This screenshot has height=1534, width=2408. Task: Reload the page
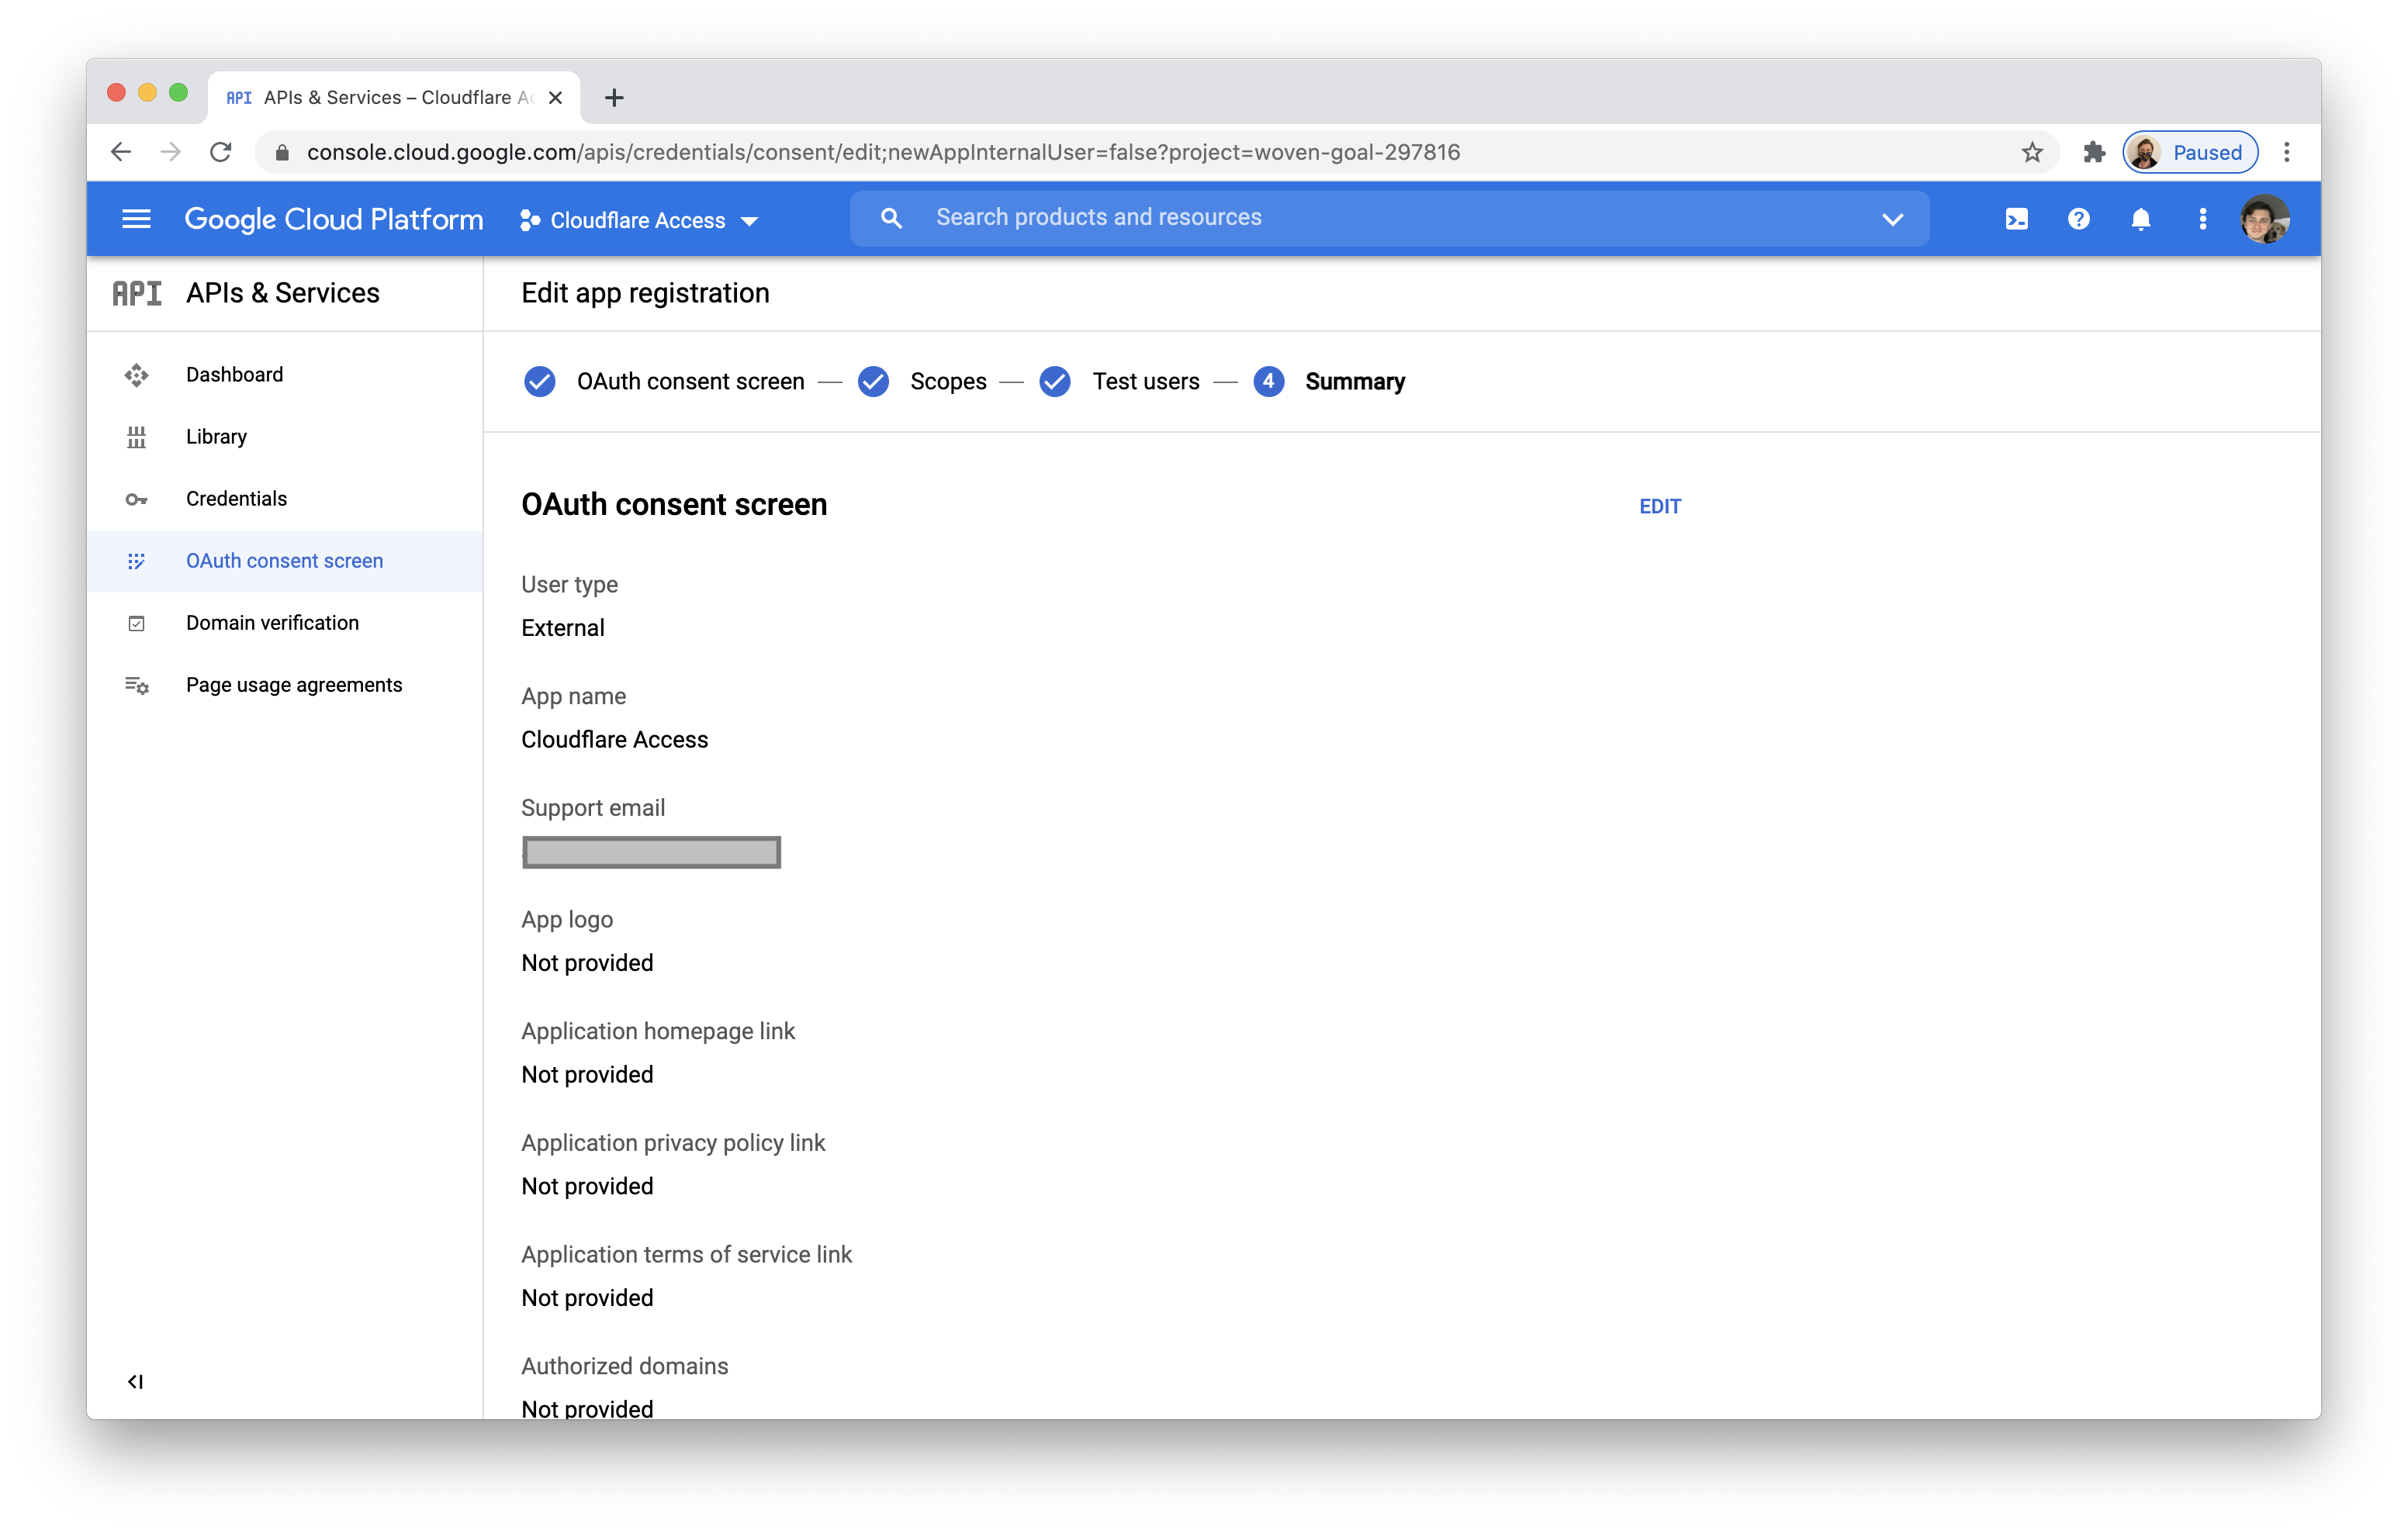(x=221, y=152)
